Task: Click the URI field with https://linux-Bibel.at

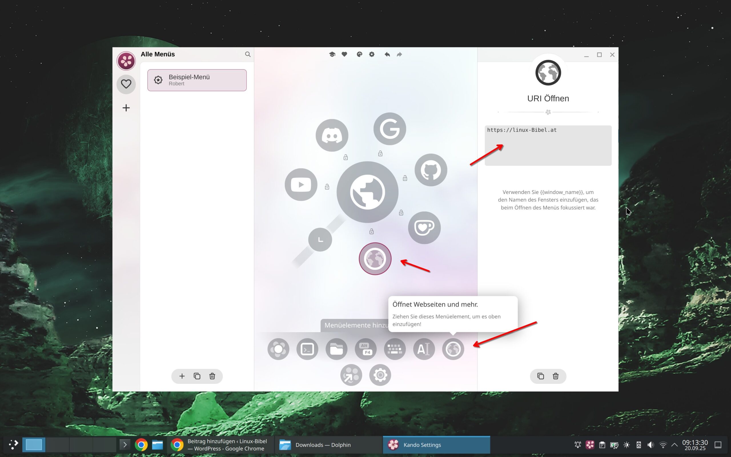Action: click(548, 145)
